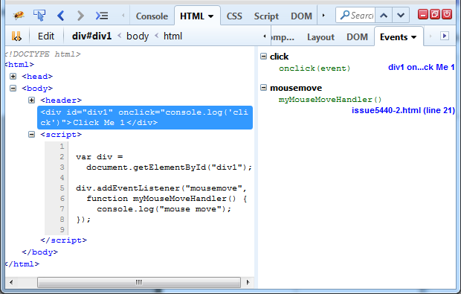Click the <head> tag text
This screenshot has width=461, height=294.
pos(37,77)
